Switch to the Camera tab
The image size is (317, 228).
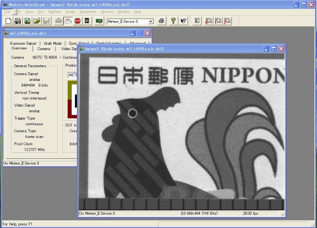pyautogui.click(x=44, y=49)
